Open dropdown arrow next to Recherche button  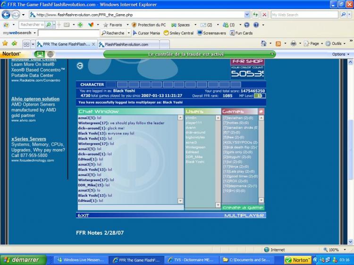coord(129,33)
